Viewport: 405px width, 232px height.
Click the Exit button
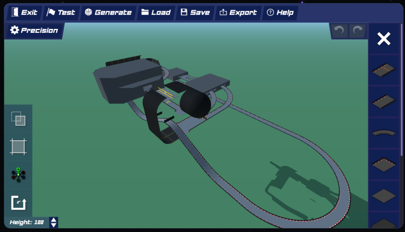click(x=25, y=13)
